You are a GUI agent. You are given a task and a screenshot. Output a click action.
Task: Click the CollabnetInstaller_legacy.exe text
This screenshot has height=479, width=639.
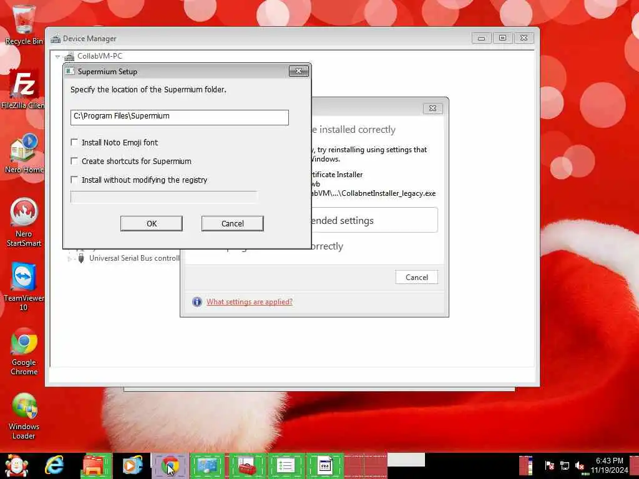click(388, 193)
